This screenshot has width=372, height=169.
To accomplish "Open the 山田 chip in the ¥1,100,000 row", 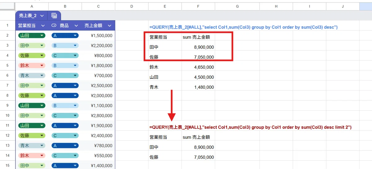I will click(32, 105).
